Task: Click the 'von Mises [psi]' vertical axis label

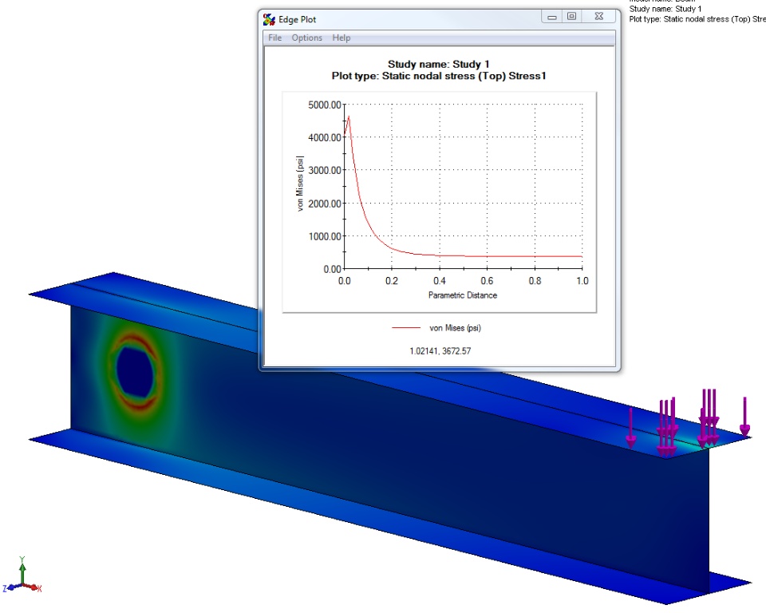Action: pyautogui.click(x=299, y=184)
